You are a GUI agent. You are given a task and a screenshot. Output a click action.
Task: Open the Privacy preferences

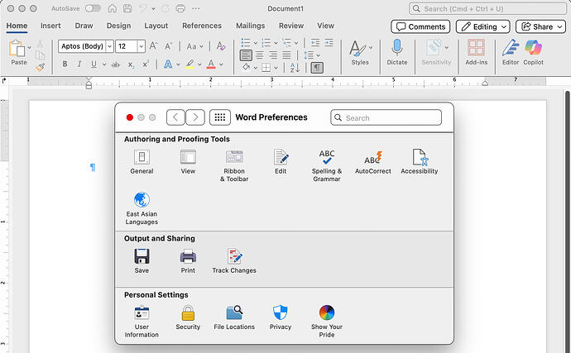coord(281,318)
